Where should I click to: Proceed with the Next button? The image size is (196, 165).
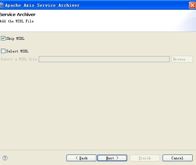point(112,158)
